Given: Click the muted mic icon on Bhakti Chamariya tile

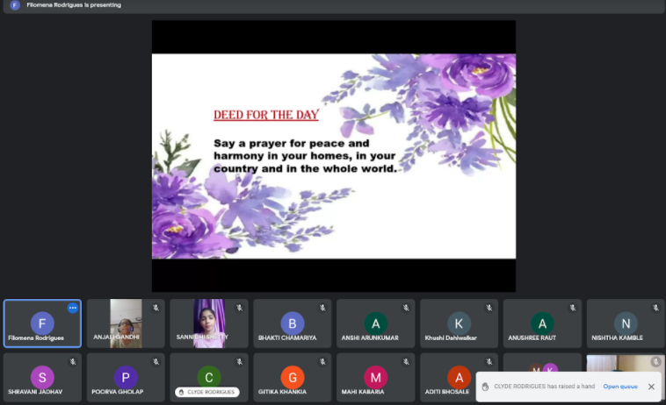Looking at the screenshot, I should (322, 308).
